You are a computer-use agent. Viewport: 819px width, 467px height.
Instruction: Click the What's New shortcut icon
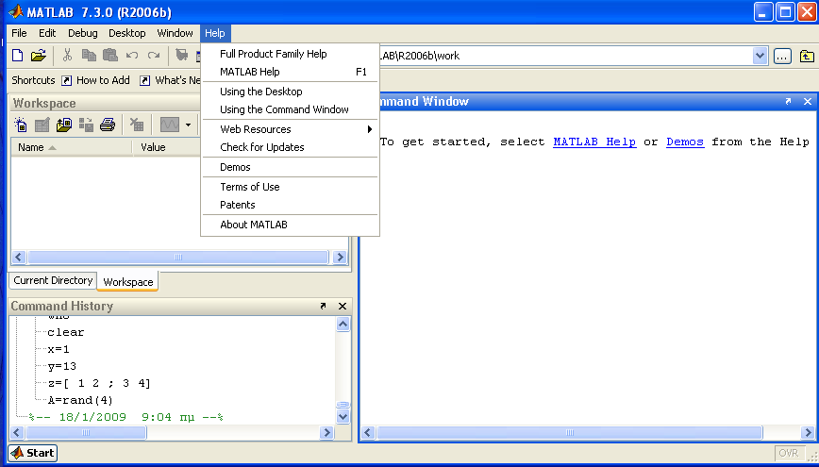coord(144,80)
